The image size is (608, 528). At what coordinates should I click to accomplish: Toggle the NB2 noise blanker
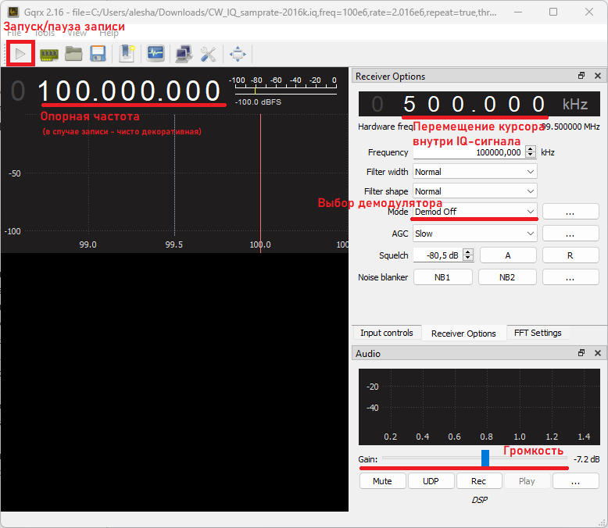507,277
